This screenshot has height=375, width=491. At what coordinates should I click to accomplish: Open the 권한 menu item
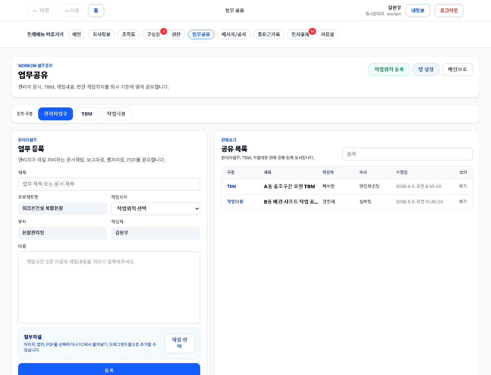click(176, 34)
